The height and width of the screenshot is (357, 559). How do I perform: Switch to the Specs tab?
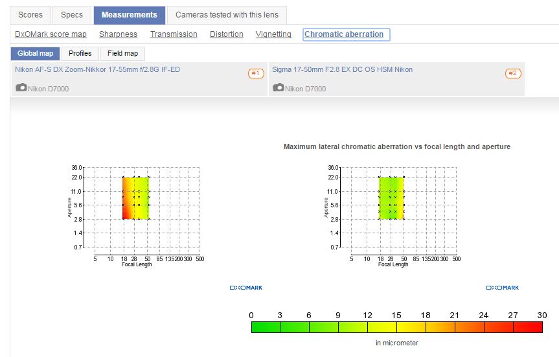pyautogui.click(x=72, y=15)
